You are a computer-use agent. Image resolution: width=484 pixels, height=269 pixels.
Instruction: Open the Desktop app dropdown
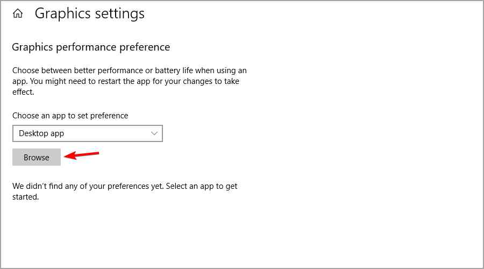pos(87,133)
